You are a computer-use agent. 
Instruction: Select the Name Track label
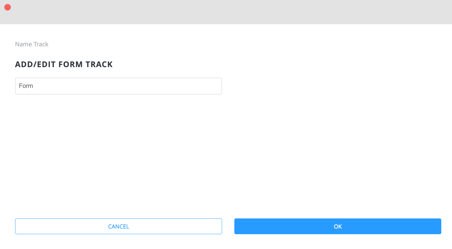click(31, 44)
